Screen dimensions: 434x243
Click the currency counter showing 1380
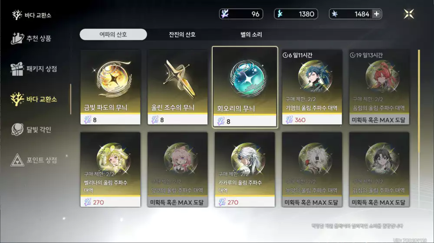tap(296, 14)
